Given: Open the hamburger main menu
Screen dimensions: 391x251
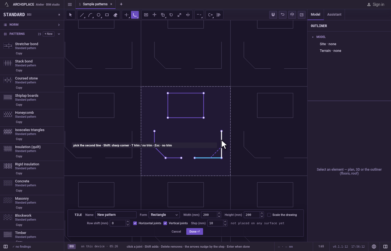Looking at the screenshot, I should pyautogui.click(x=70, y=4).
